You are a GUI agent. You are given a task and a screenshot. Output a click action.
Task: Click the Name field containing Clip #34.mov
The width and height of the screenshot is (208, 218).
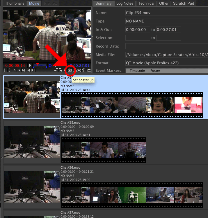pos(166,13)
